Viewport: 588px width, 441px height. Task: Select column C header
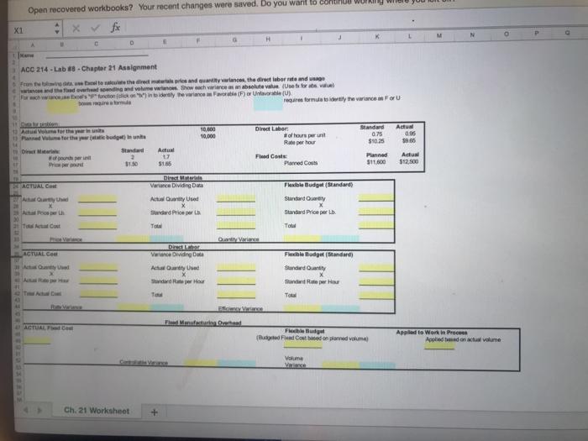[97, 44]
